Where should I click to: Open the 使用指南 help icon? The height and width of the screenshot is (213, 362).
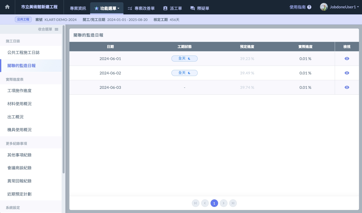point(309,7)
